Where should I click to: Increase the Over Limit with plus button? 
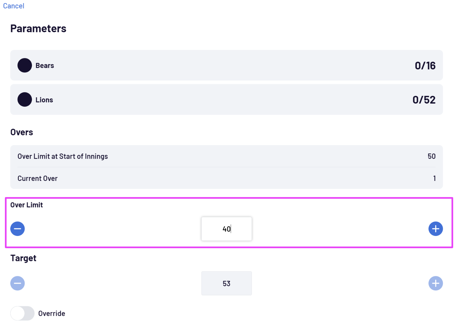coord(435,229)
